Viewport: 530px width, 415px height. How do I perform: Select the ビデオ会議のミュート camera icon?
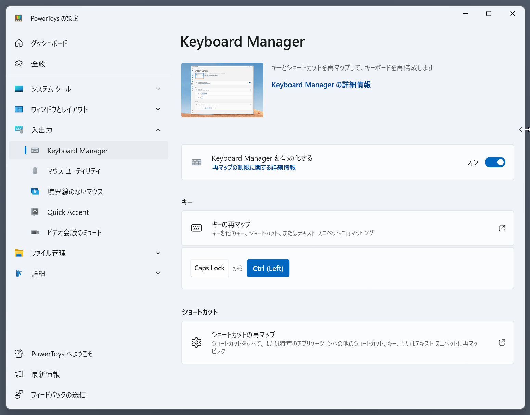click(x=35, y=232)
